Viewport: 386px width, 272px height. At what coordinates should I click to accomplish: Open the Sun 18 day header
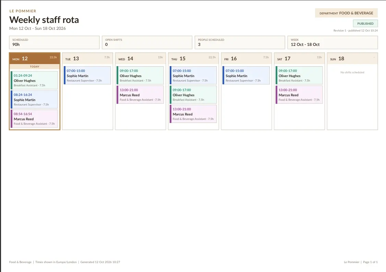[352, 59]
